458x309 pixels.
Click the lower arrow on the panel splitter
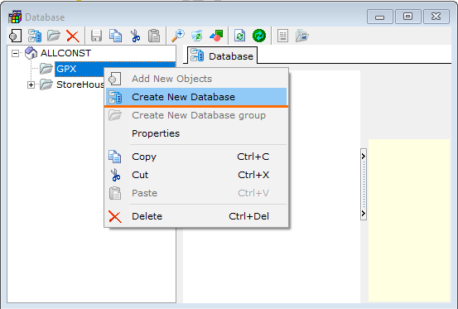pos(364,213)
